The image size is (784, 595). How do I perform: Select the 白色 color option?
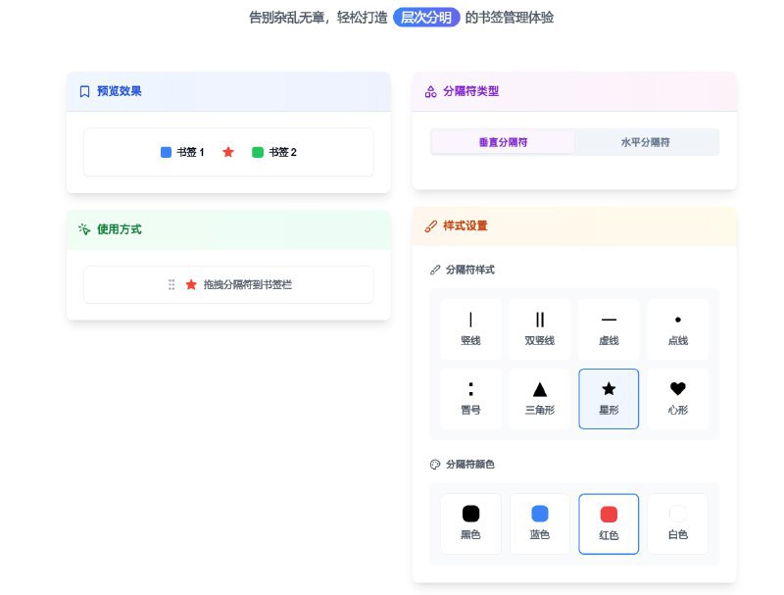(x=678, y=523)
